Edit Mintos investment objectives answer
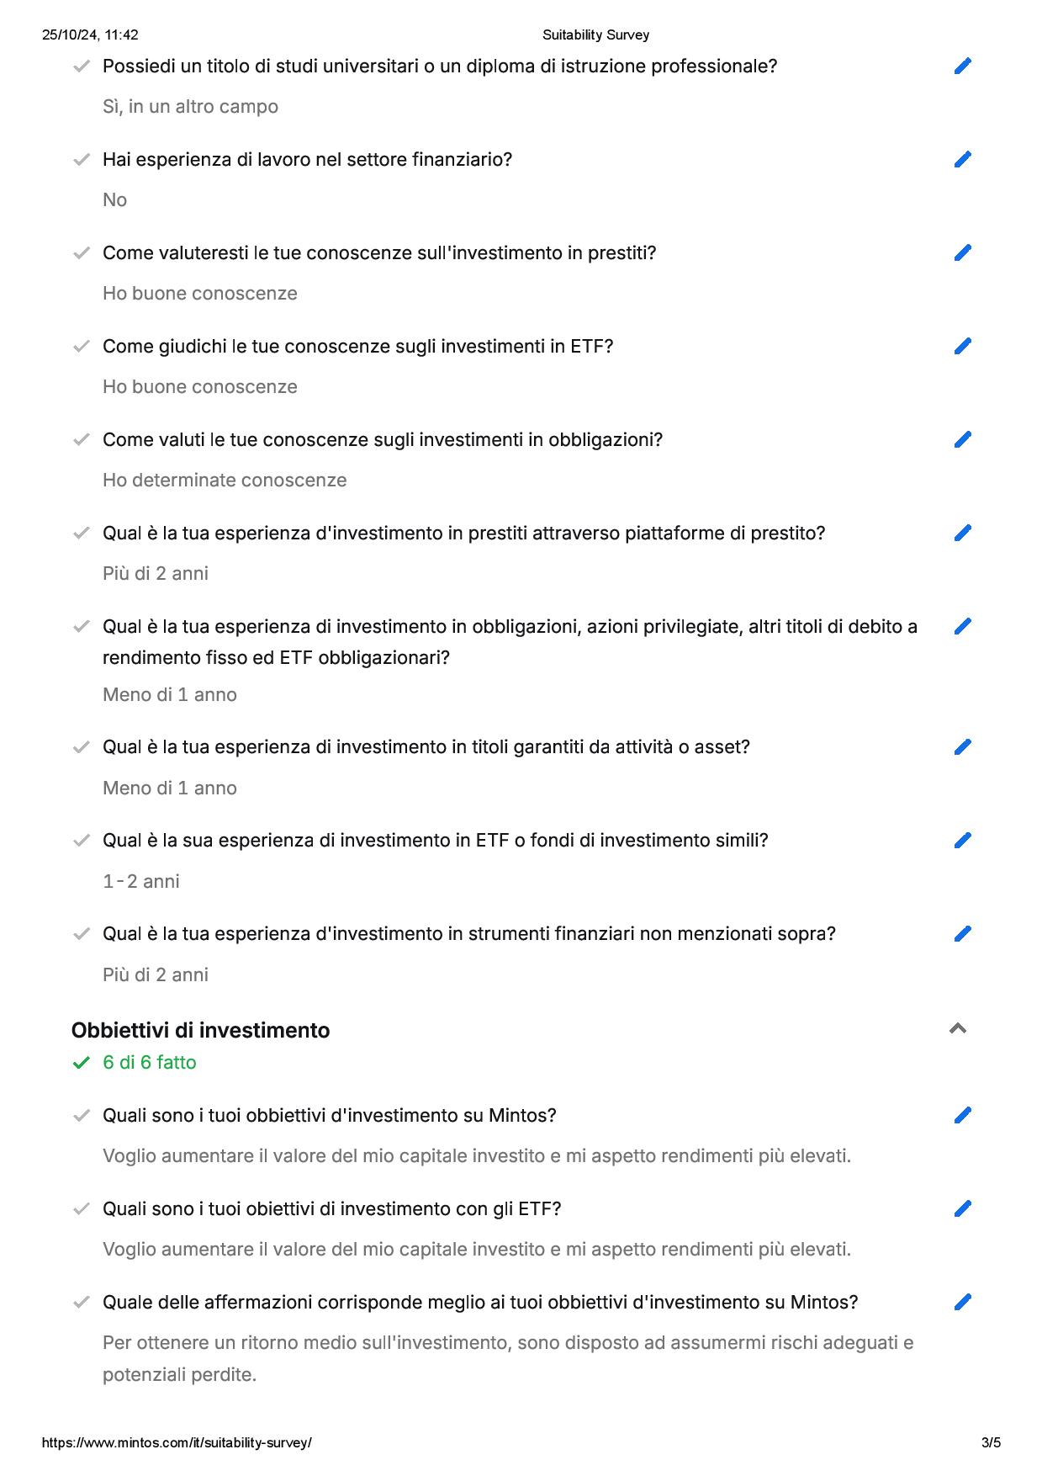This screenshot has height=1476, width=1042. (963, 1116)
